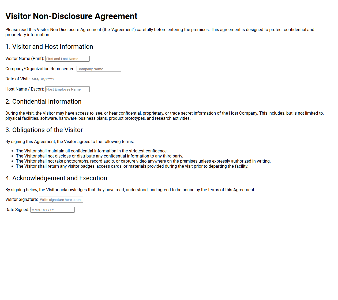This screenshot has width=338, height=300.
Task: Click the 'During the visit' confidential paragraph
Action: [164, 116]
